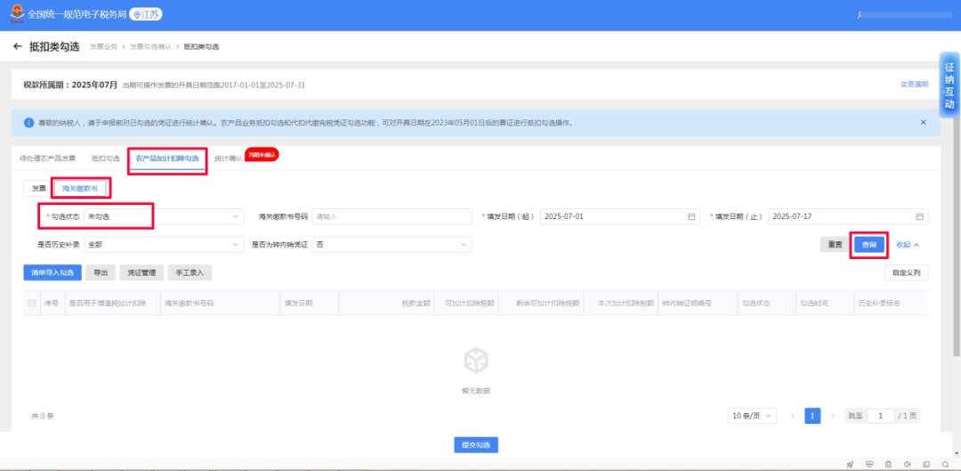
Task: Click the 填发日期(起) date field
Action: tap(619, 216)
